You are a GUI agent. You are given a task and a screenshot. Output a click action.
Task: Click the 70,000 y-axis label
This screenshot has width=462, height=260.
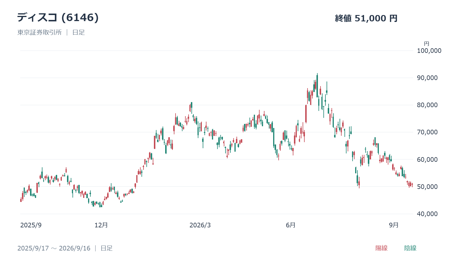(x=427, y=132)
